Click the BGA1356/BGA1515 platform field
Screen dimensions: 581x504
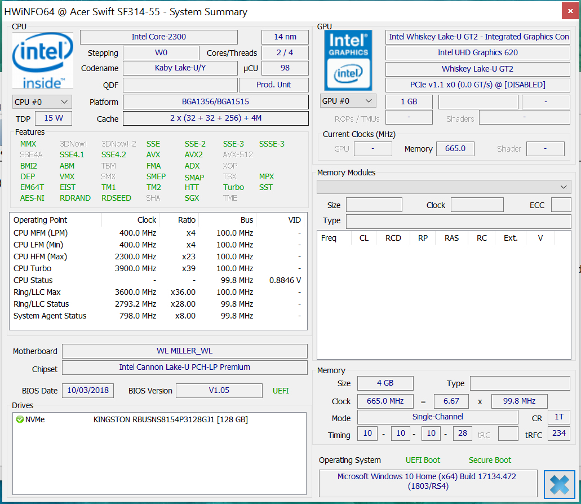click(x=216, y=102)
